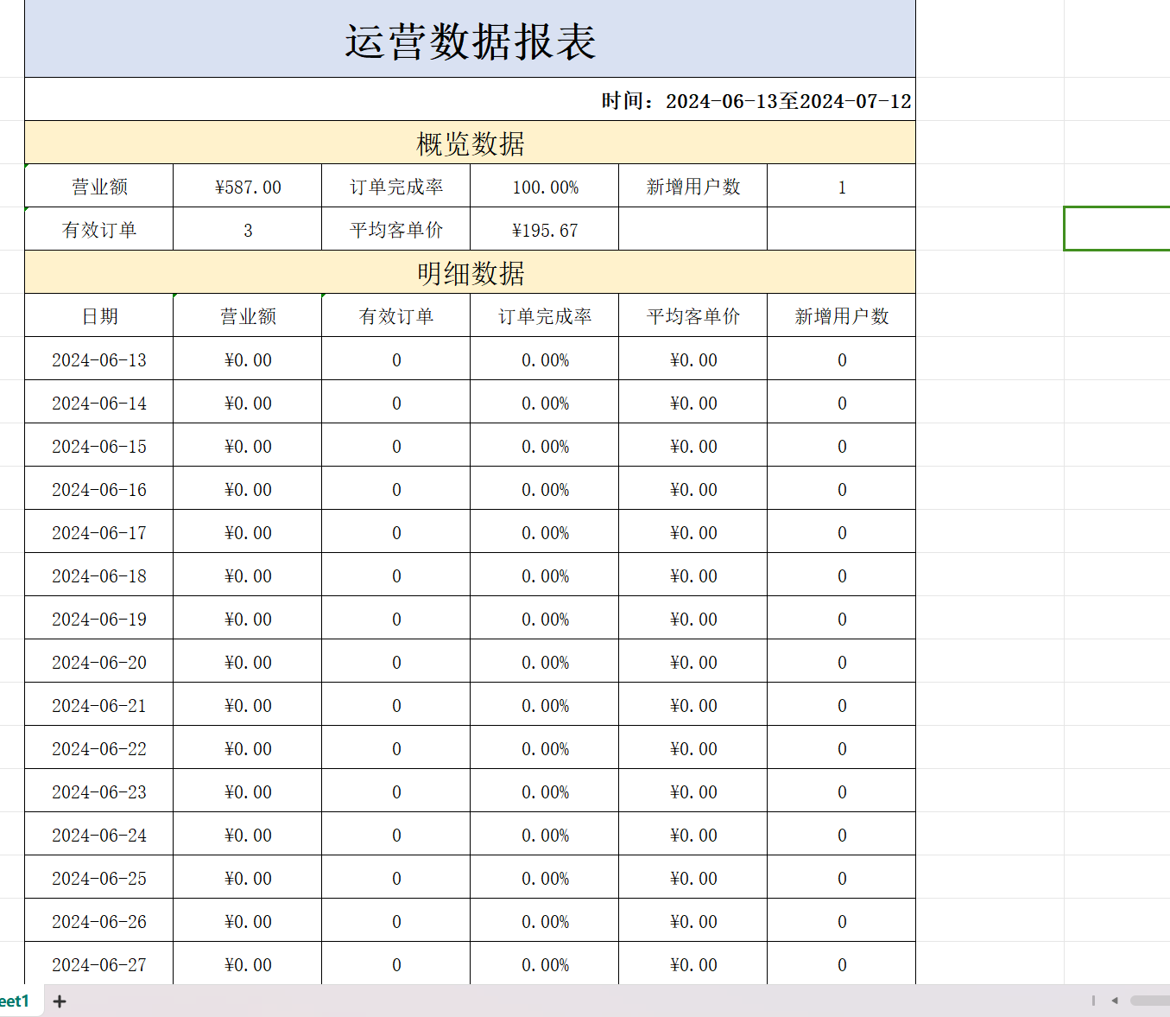Add a new sheet with plus icon
1170x1017 pixels.
coord(60,1001)
